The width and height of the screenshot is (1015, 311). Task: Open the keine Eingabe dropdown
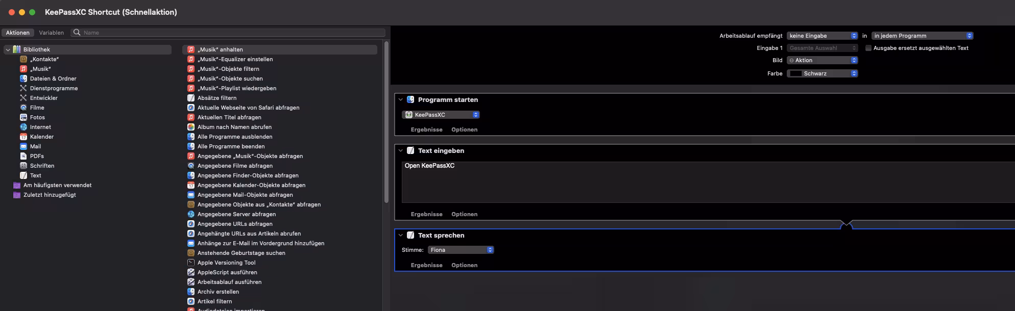823,36
